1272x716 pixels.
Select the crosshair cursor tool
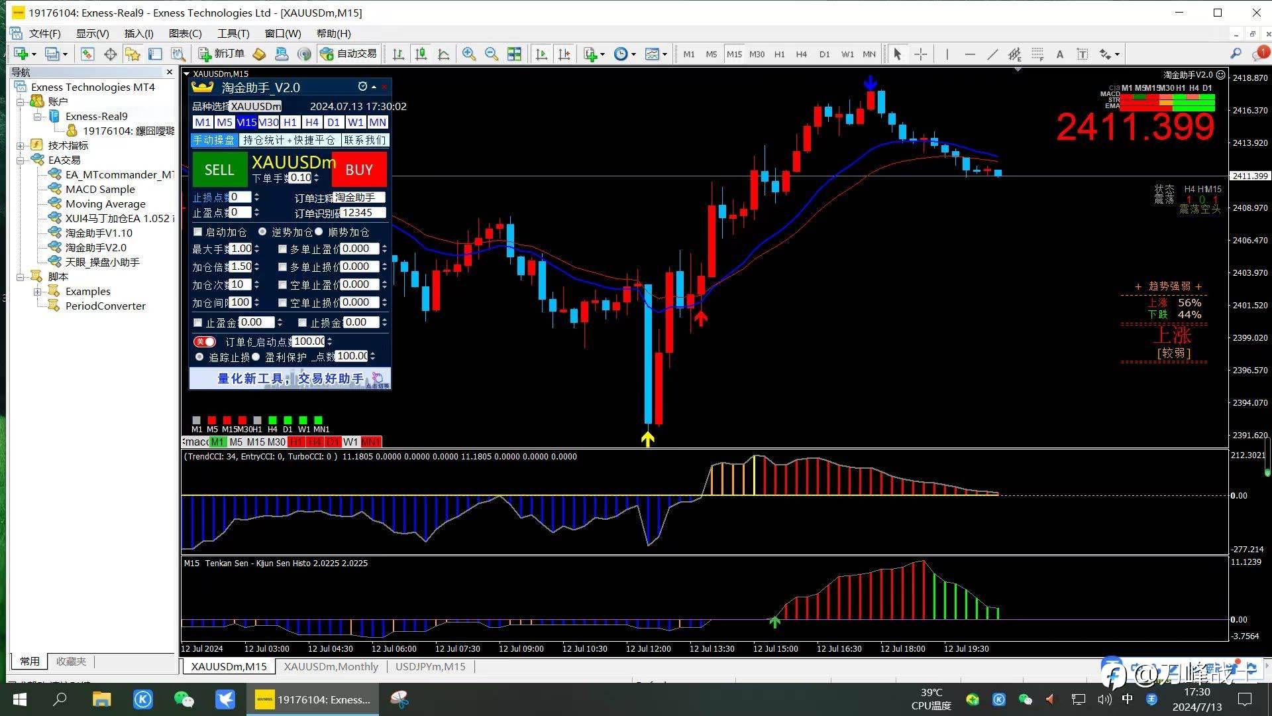pyautogui.click(x=920, y=54)
